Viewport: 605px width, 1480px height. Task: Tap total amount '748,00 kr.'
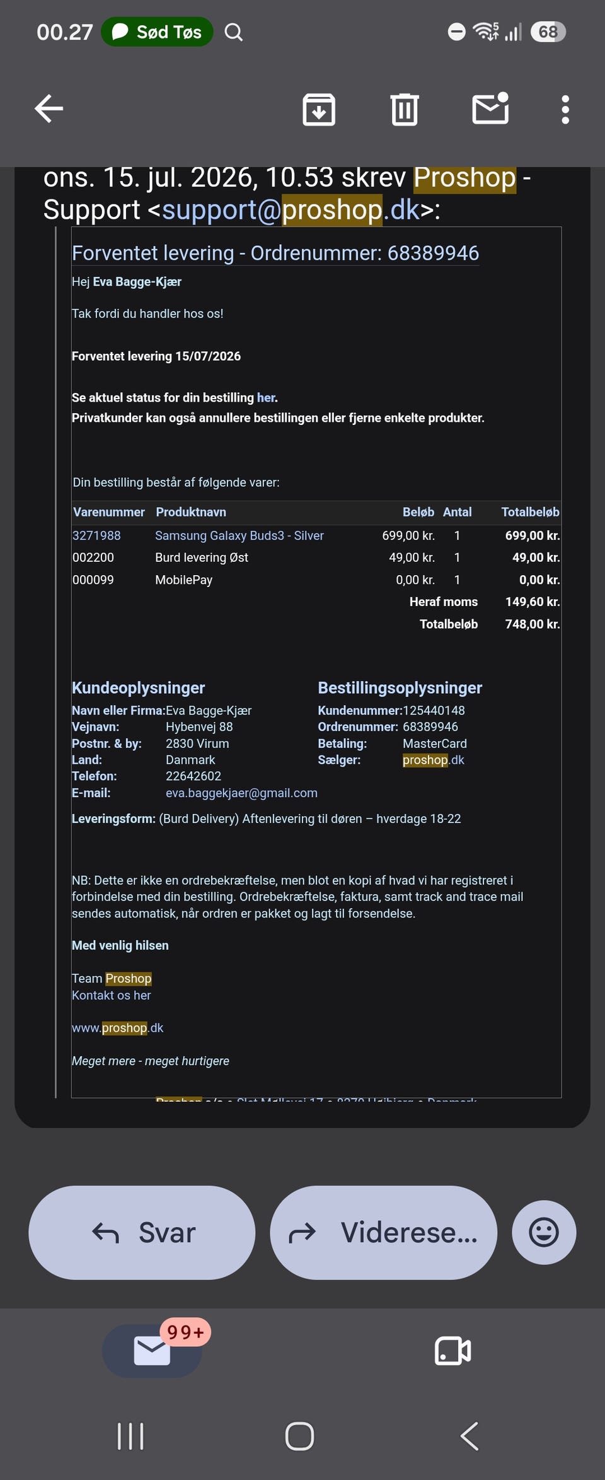point(533,624)
